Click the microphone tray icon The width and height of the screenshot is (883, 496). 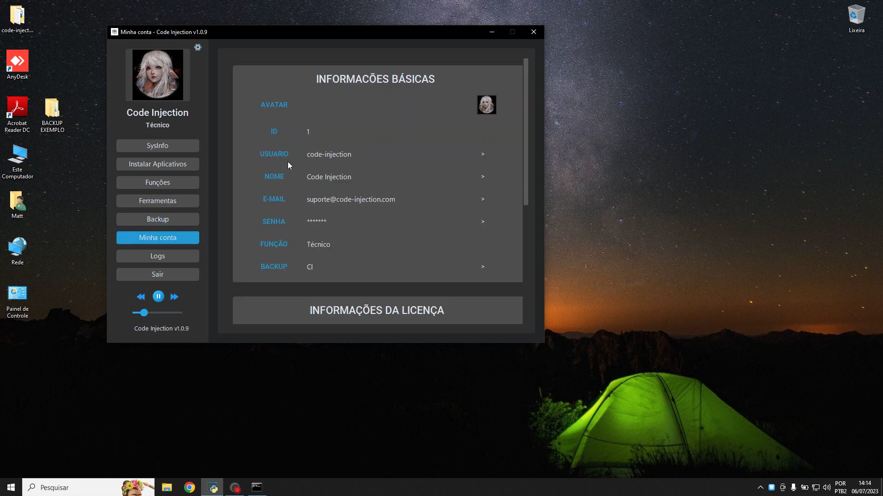pyautogui.click(x=794, y=487)
